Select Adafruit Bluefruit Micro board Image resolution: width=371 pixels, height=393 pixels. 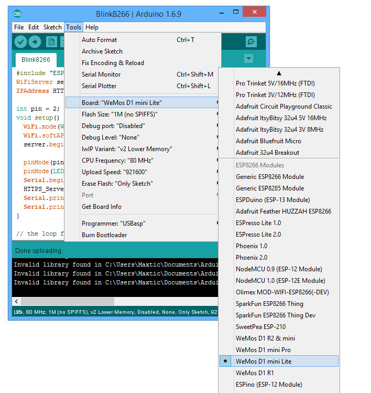coord(279,141)
